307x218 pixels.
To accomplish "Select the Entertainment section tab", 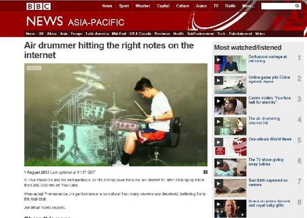I will pyautogui.click(x=240, y=34).
